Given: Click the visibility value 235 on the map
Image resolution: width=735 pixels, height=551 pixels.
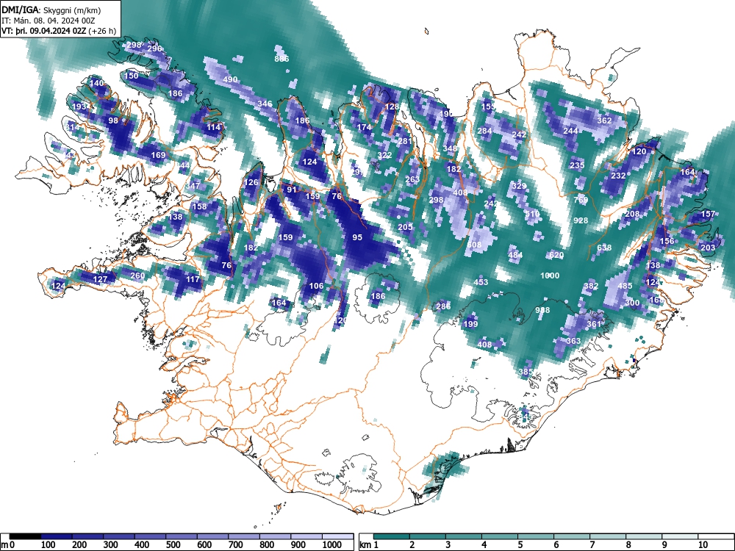Looking at the screenshot, I should pos(577,165).
